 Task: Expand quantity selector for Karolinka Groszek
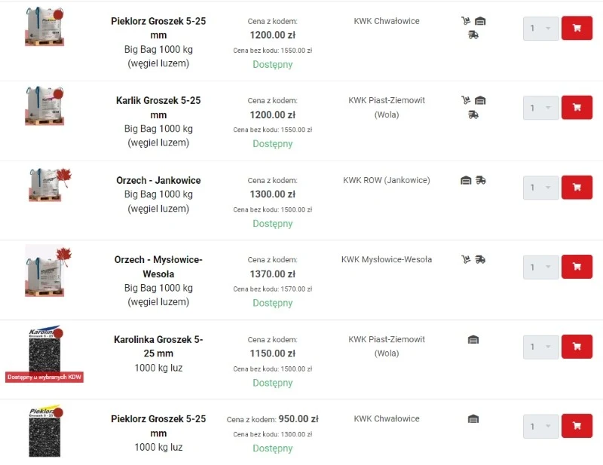tap(540, 347)
